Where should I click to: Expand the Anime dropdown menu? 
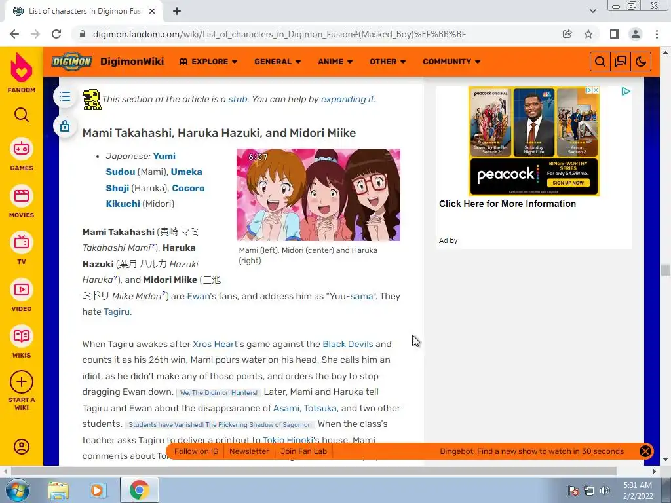335,62
